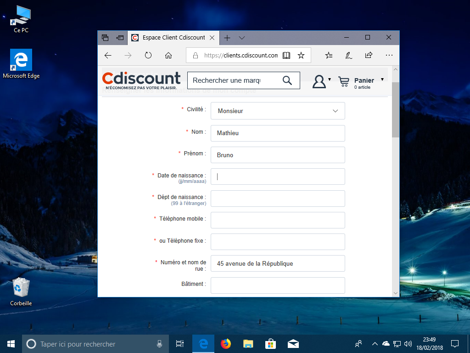
Task: Add web notes with pen icon
Action: [349, 55]
